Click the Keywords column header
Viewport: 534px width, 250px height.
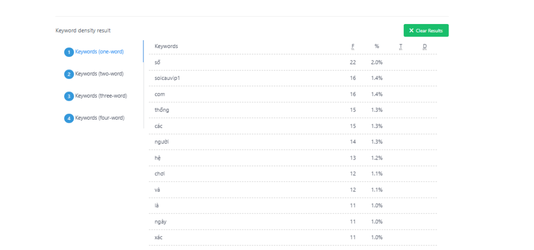pos(166,46)
